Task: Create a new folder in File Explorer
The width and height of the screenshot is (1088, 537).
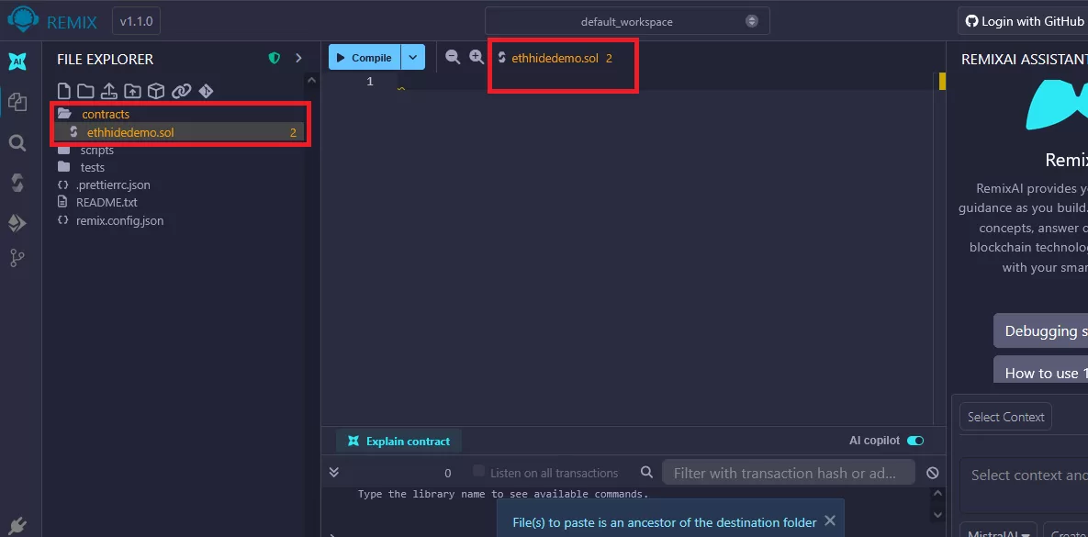Action: coord(85,91)
